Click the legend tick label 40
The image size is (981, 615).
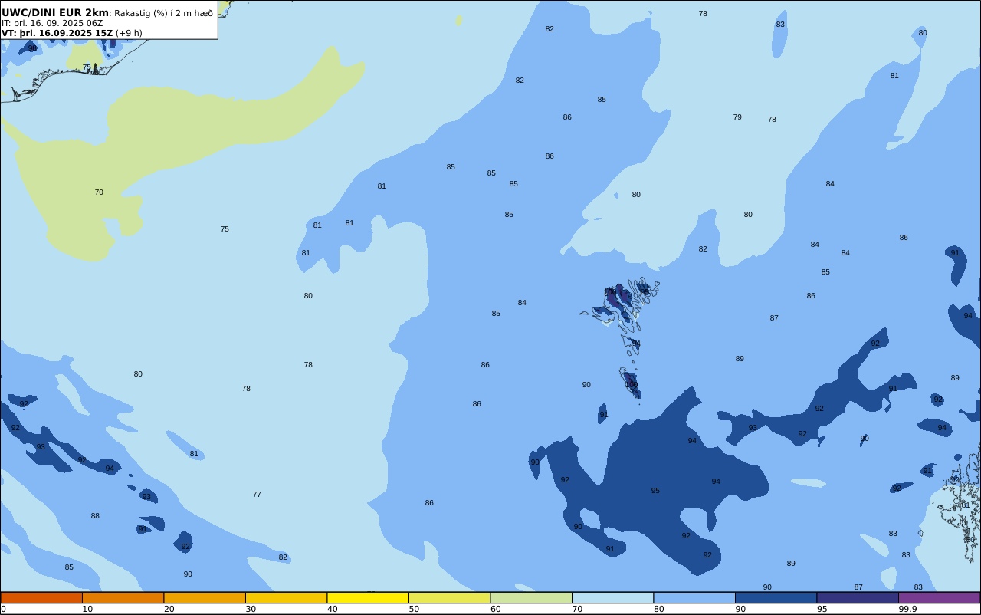pos(332,609)
